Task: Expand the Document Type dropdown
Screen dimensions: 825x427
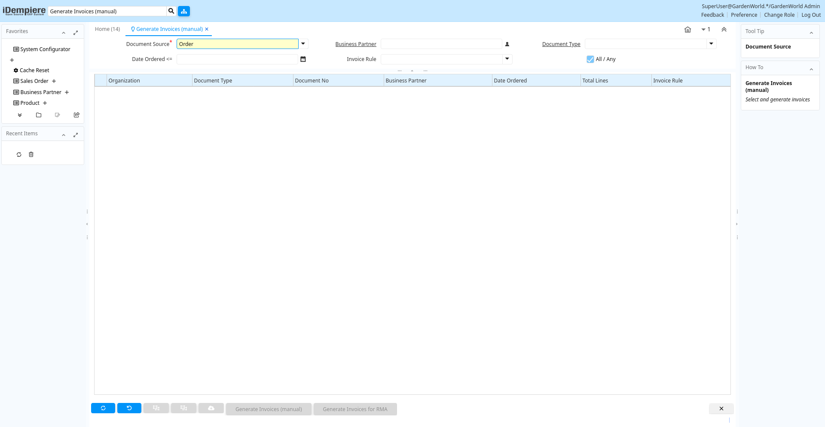Action: click(711, 44)
